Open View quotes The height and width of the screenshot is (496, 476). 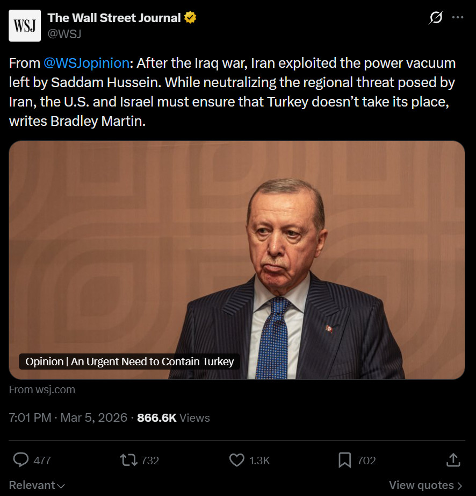tap(425, 485)
